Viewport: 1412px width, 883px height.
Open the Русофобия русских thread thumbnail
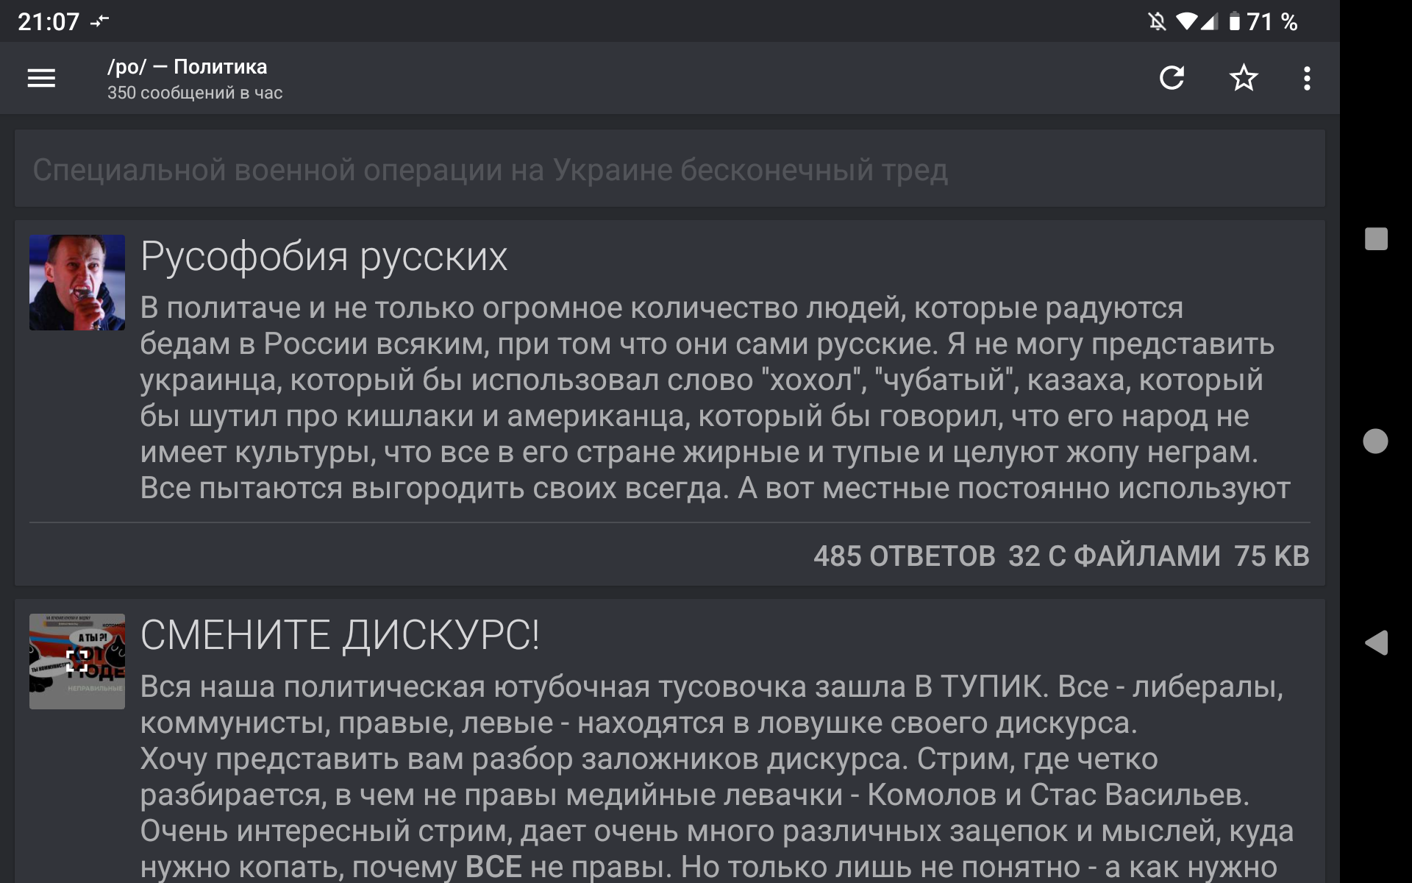77,283
